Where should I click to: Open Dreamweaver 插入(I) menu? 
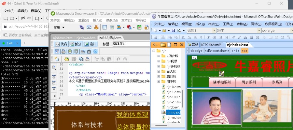(x=97, y=20)
